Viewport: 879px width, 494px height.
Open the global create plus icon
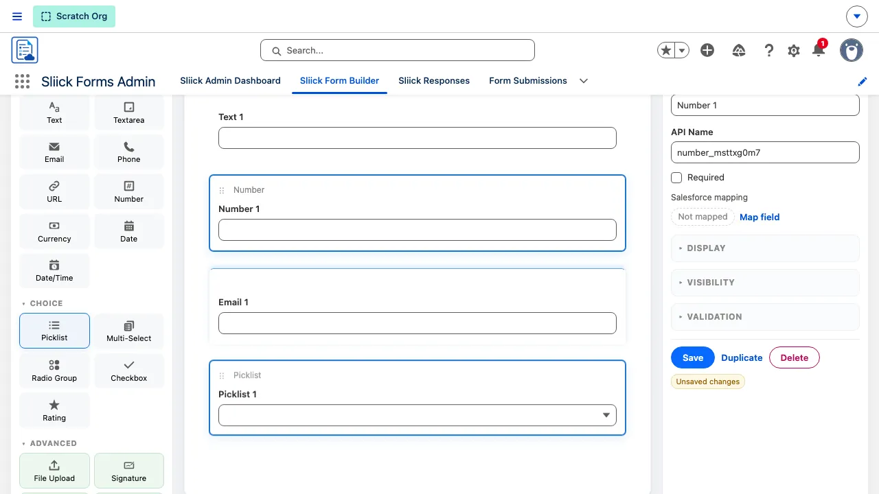coord(707,50)
